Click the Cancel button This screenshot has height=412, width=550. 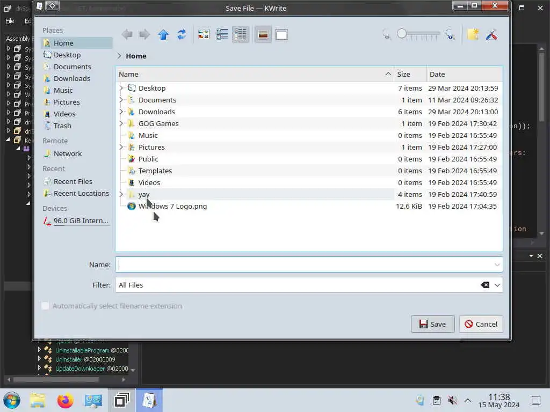[481, 324]
